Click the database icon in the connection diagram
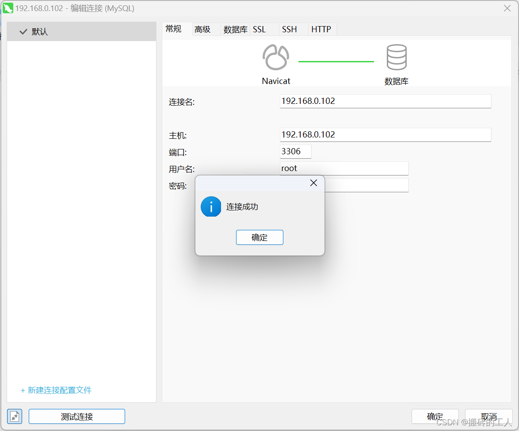The image size is (519, 431). point(397,57)
